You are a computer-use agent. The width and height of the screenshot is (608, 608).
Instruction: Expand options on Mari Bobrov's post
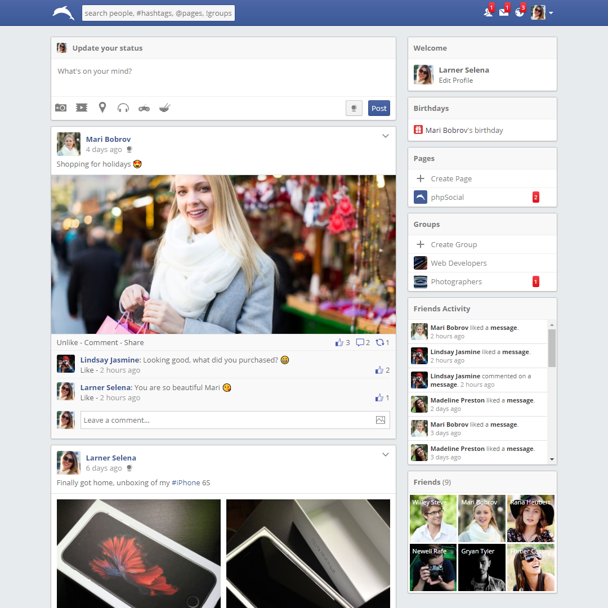(386, 136)
